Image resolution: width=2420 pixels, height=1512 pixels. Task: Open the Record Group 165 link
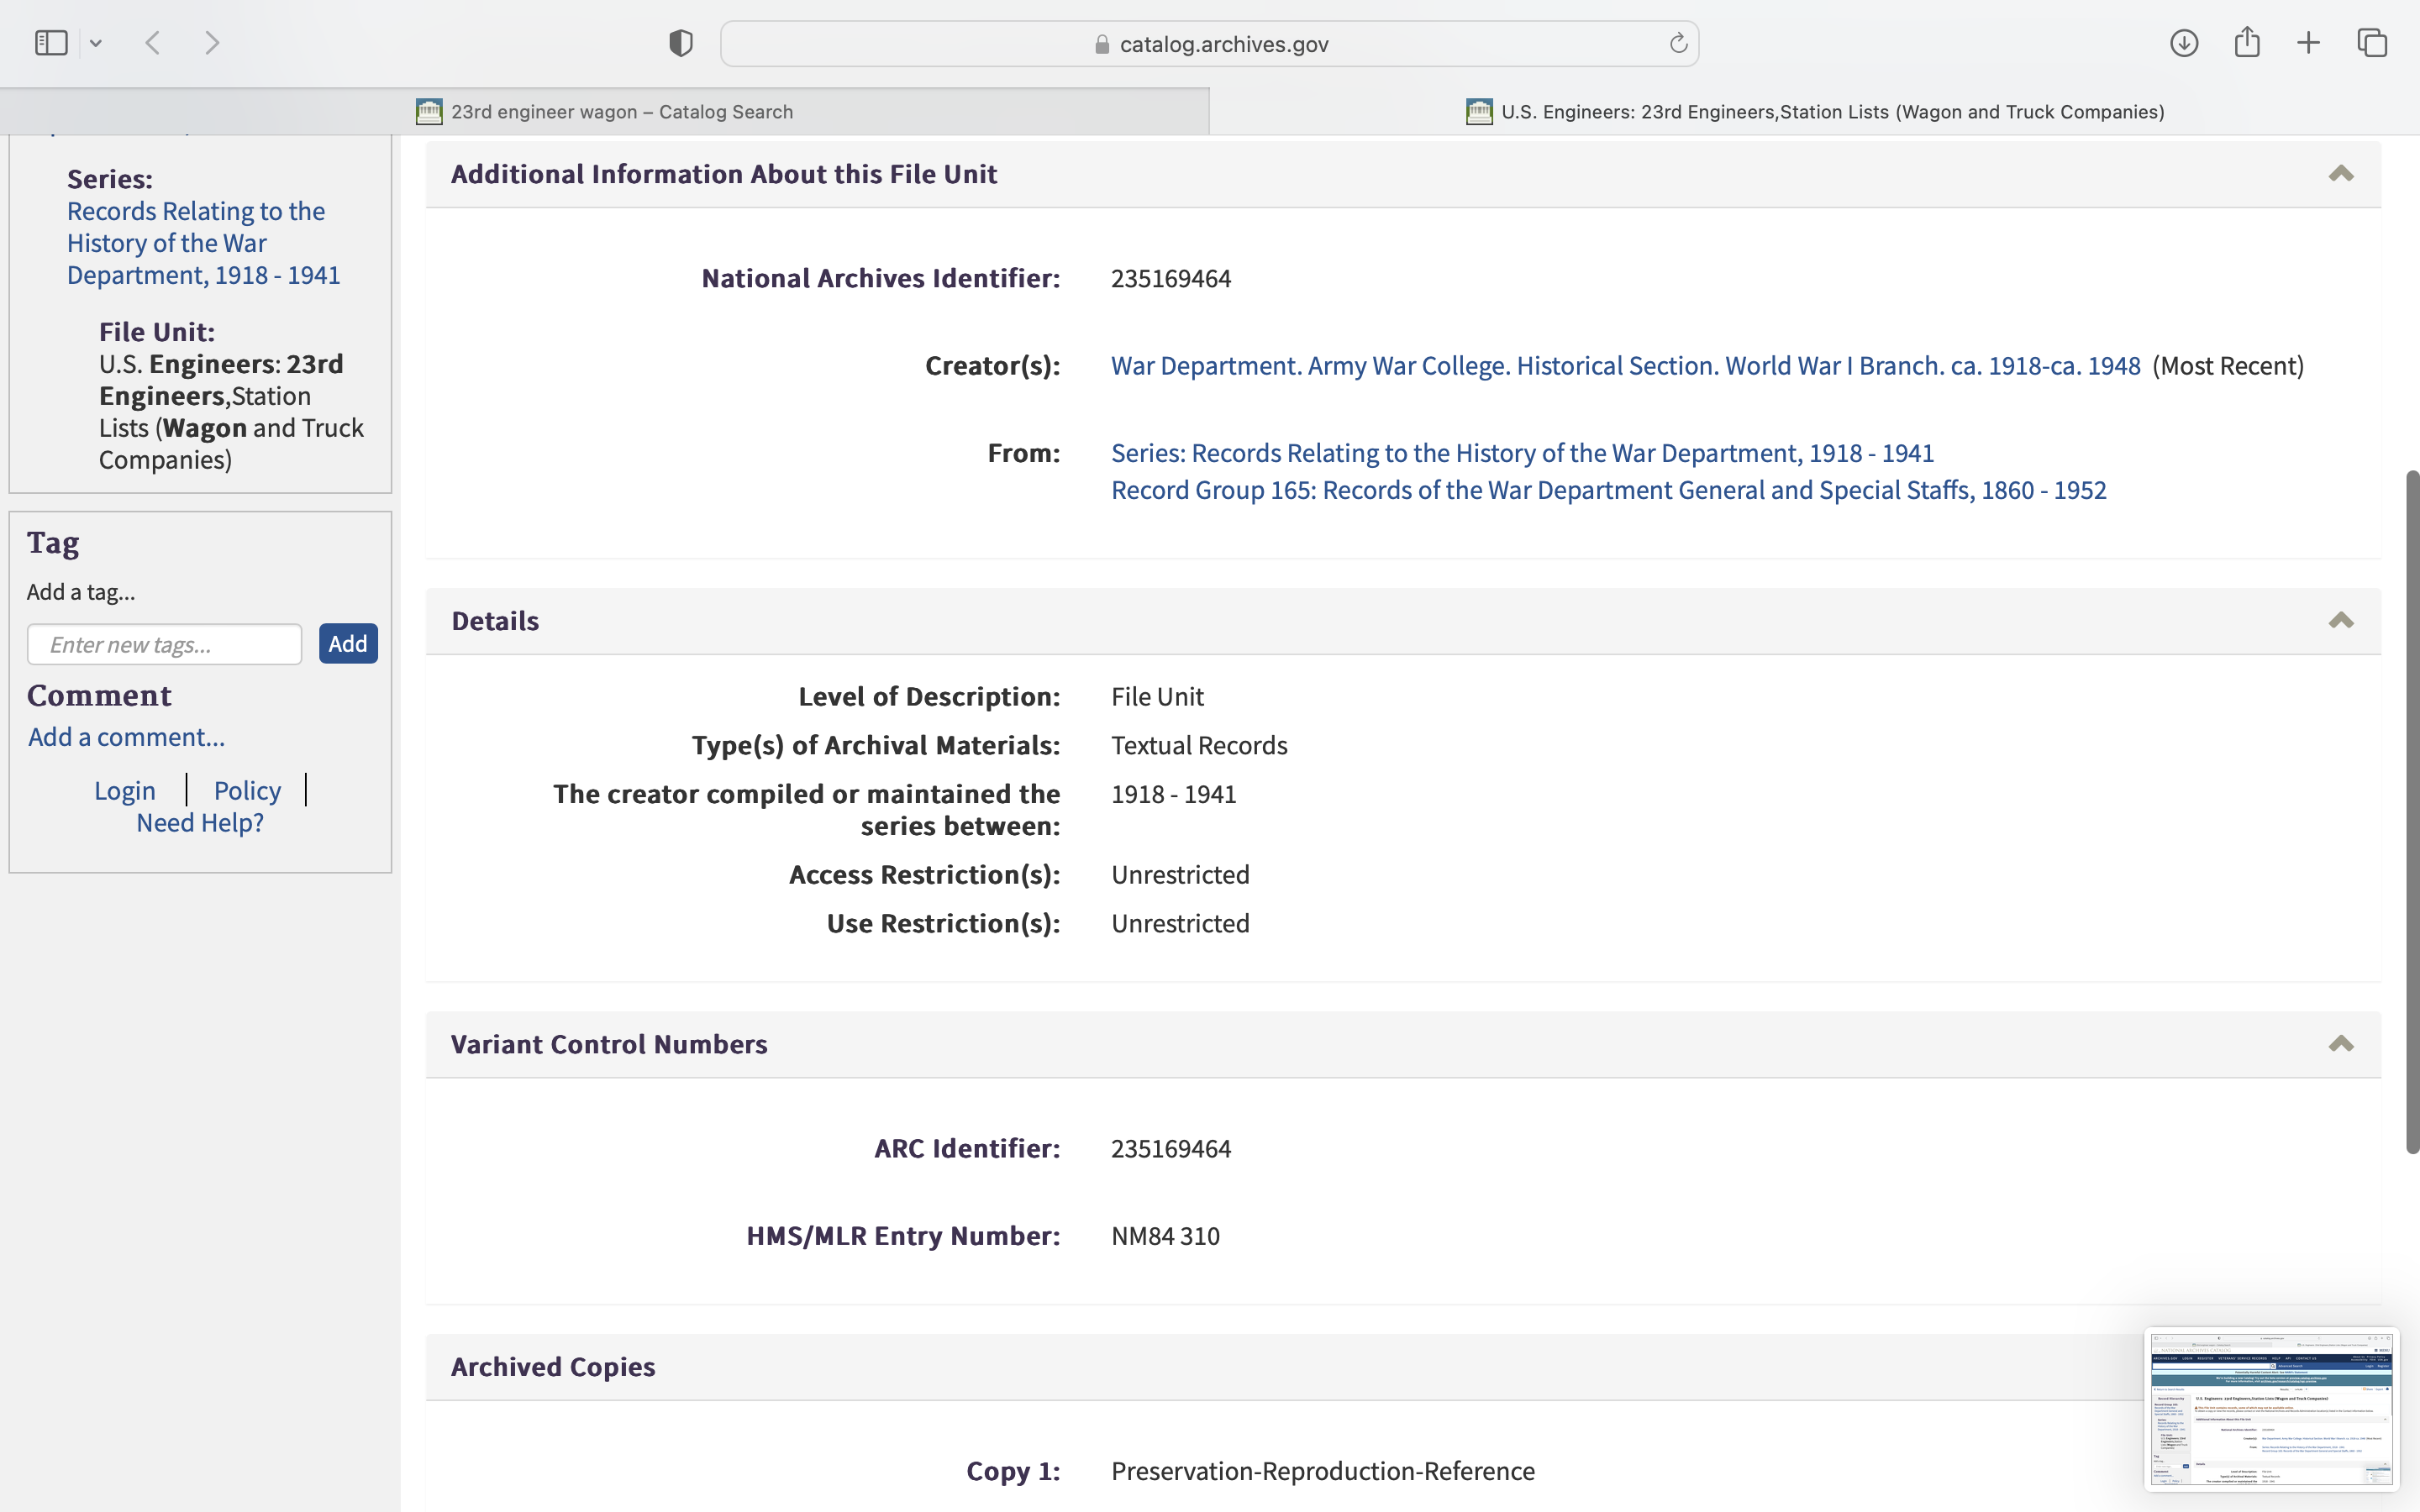pos(1608,490)
